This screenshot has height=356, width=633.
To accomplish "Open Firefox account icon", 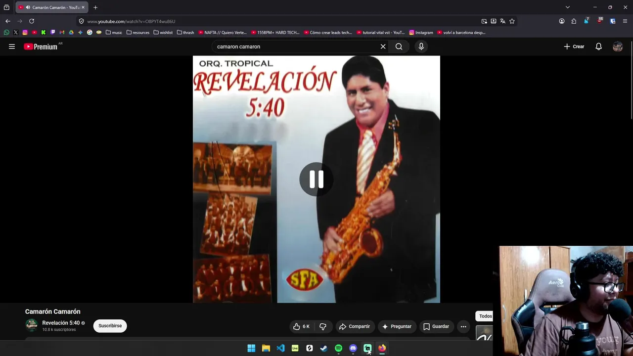I will [x=562, y=21].
